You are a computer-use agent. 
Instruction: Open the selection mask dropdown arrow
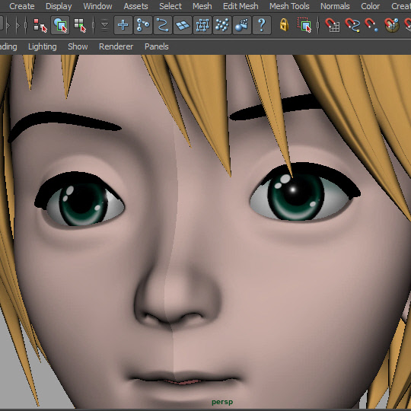pos(104,25)
